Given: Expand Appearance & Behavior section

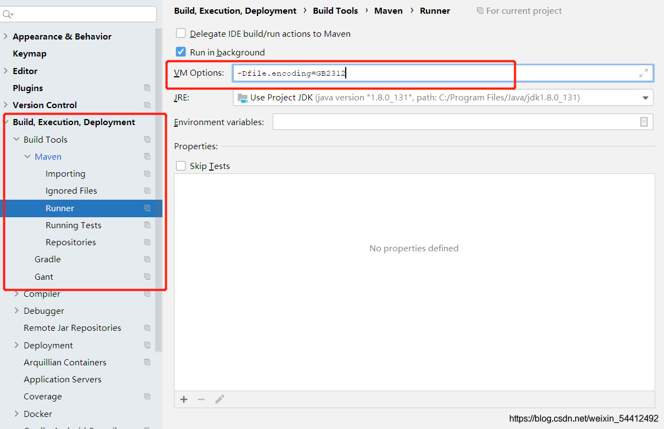Looking at the screenshot, I should coord(5,36).
